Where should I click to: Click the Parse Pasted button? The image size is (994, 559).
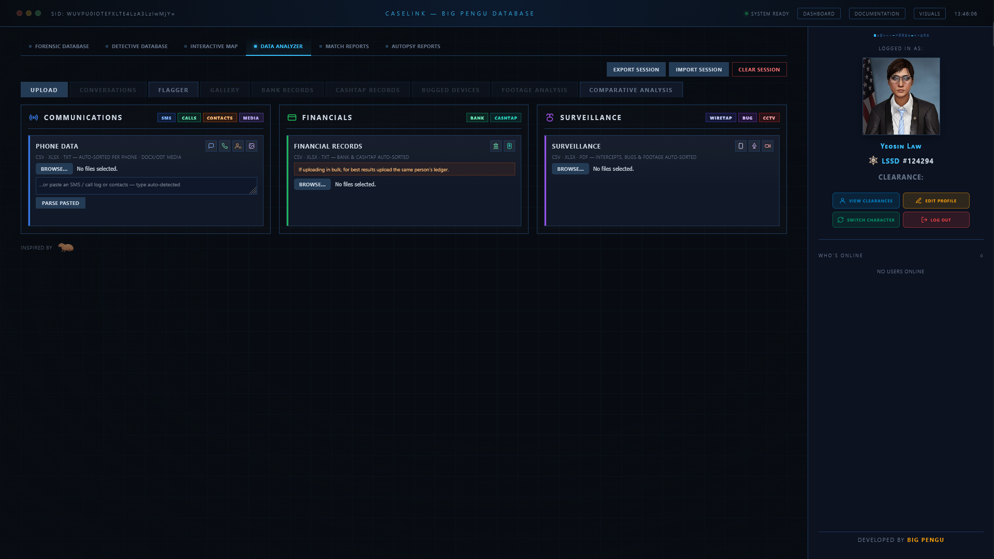[x=61, y=203]
